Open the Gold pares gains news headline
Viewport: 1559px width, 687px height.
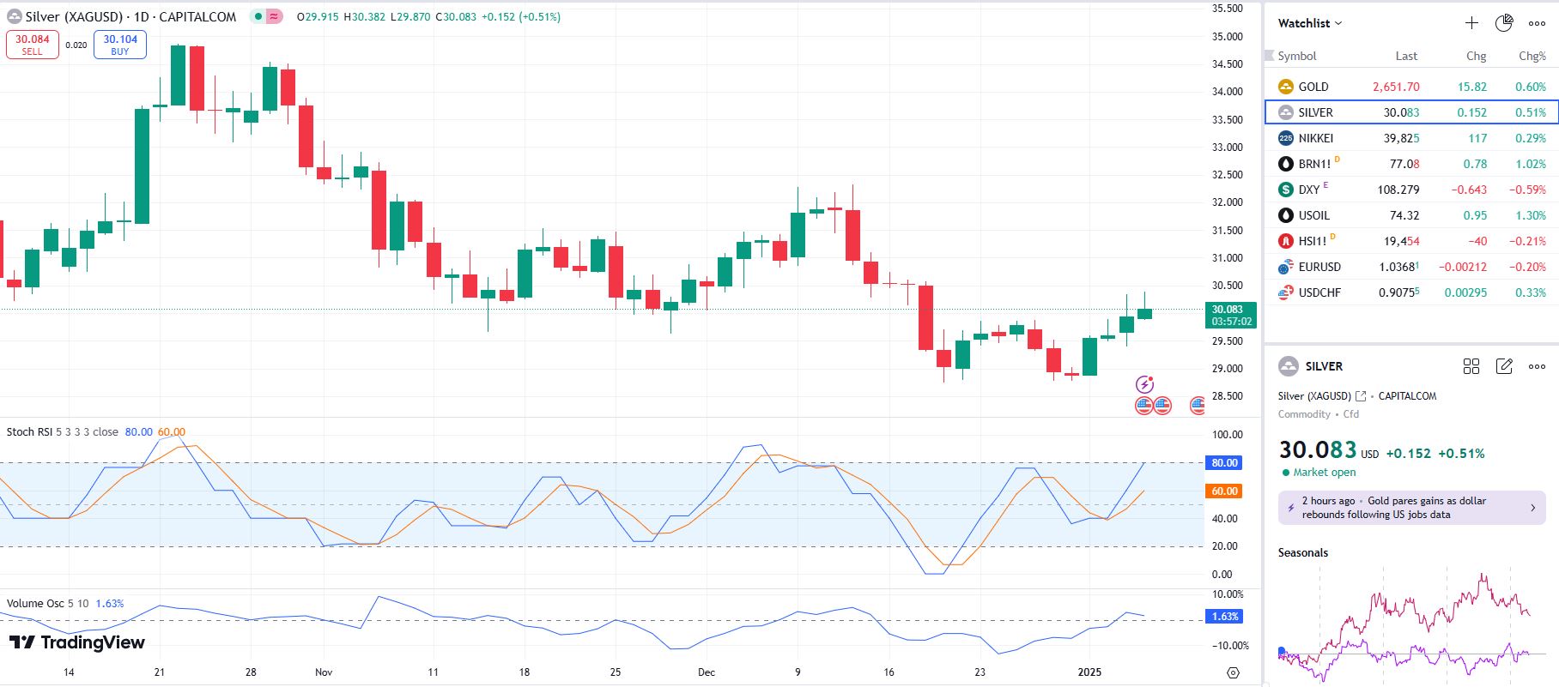pos(1394,508)
